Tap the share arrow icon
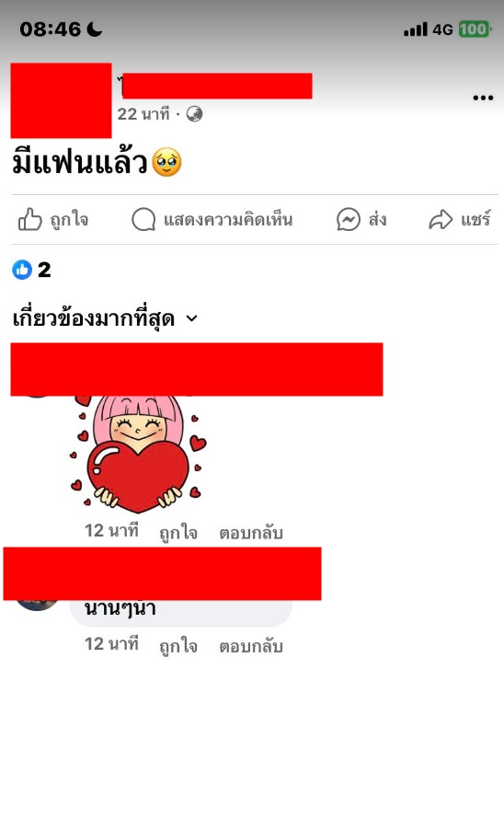Screen dimensions: 504x831 441,219
